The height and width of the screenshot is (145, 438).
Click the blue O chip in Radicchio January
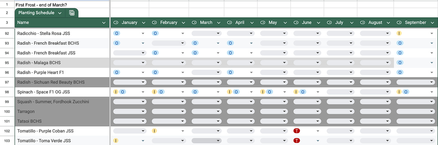(117, 33)
